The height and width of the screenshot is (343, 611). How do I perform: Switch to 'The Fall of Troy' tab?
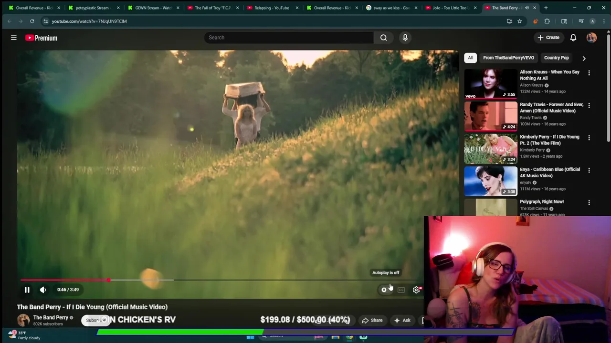[x=211, y=8]
